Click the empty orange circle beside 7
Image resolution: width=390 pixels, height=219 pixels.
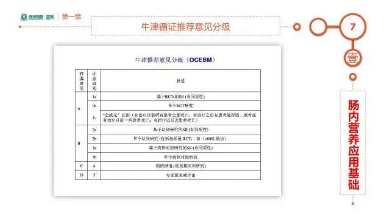point(318,27)
